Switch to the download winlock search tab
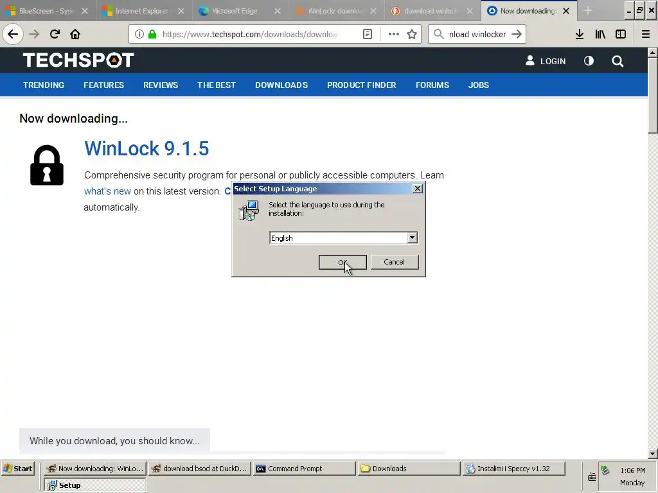 432,10
